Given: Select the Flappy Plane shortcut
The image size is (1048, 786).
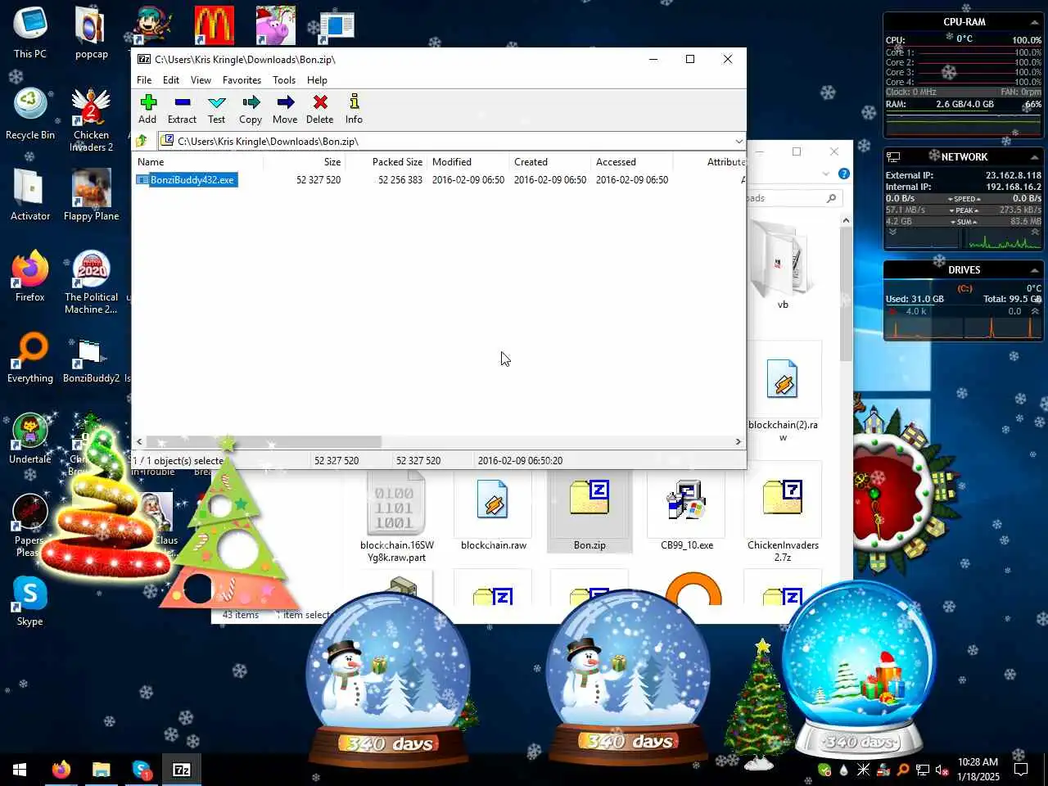Looking at the screenshot, I should pos(91,195).
